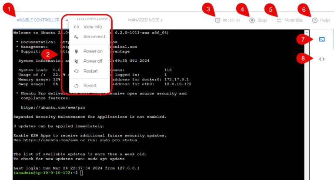
Task: Click the Reconnect icon in the menu
Action: tap(76, 37)
